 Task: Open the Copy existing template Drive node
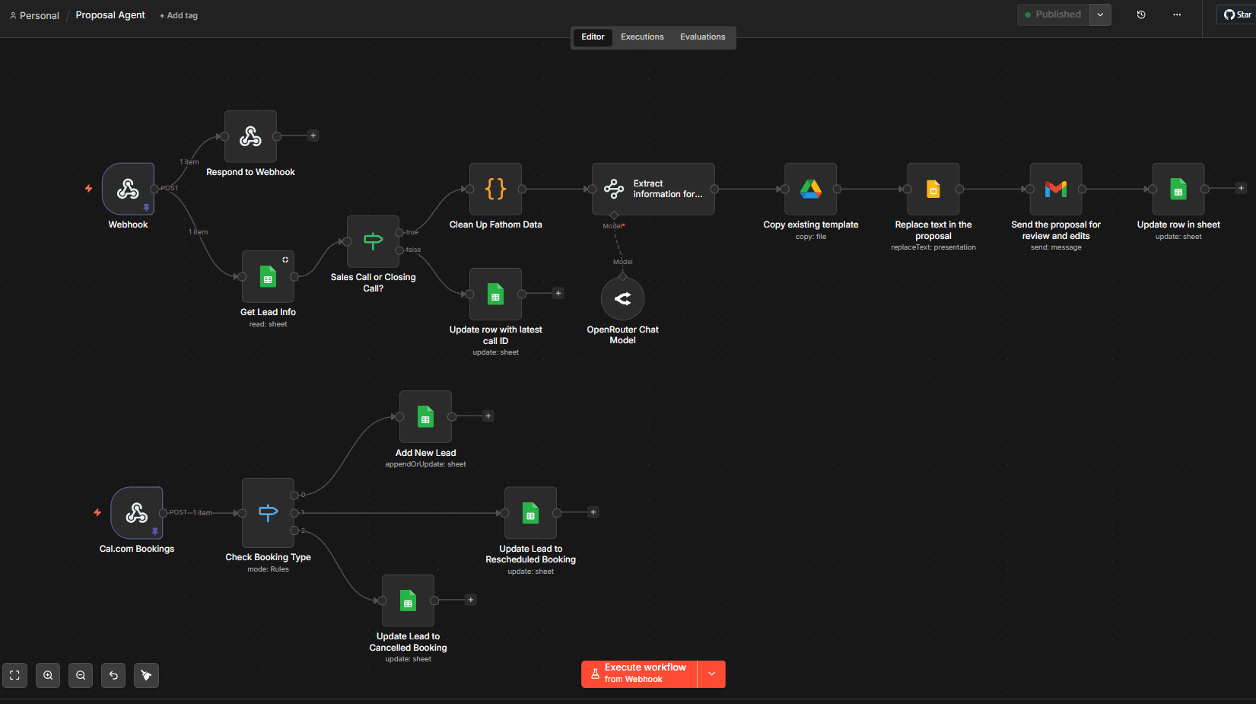pos(810,189)
